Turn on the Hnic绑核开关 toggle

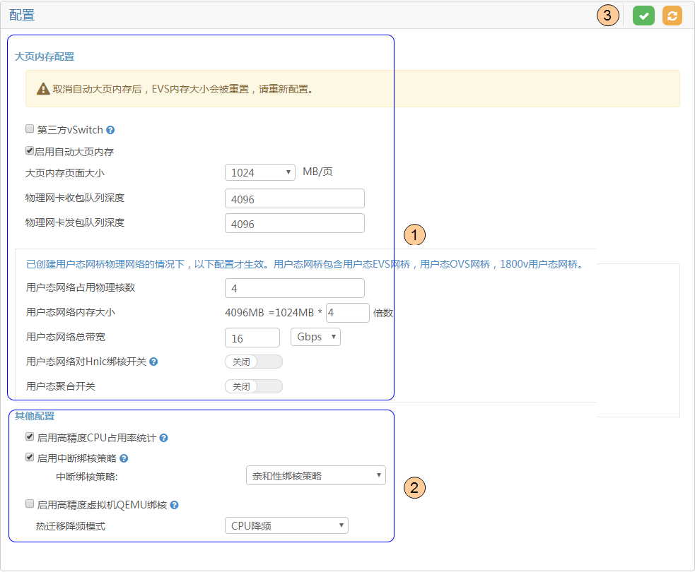tap(253, 362)
